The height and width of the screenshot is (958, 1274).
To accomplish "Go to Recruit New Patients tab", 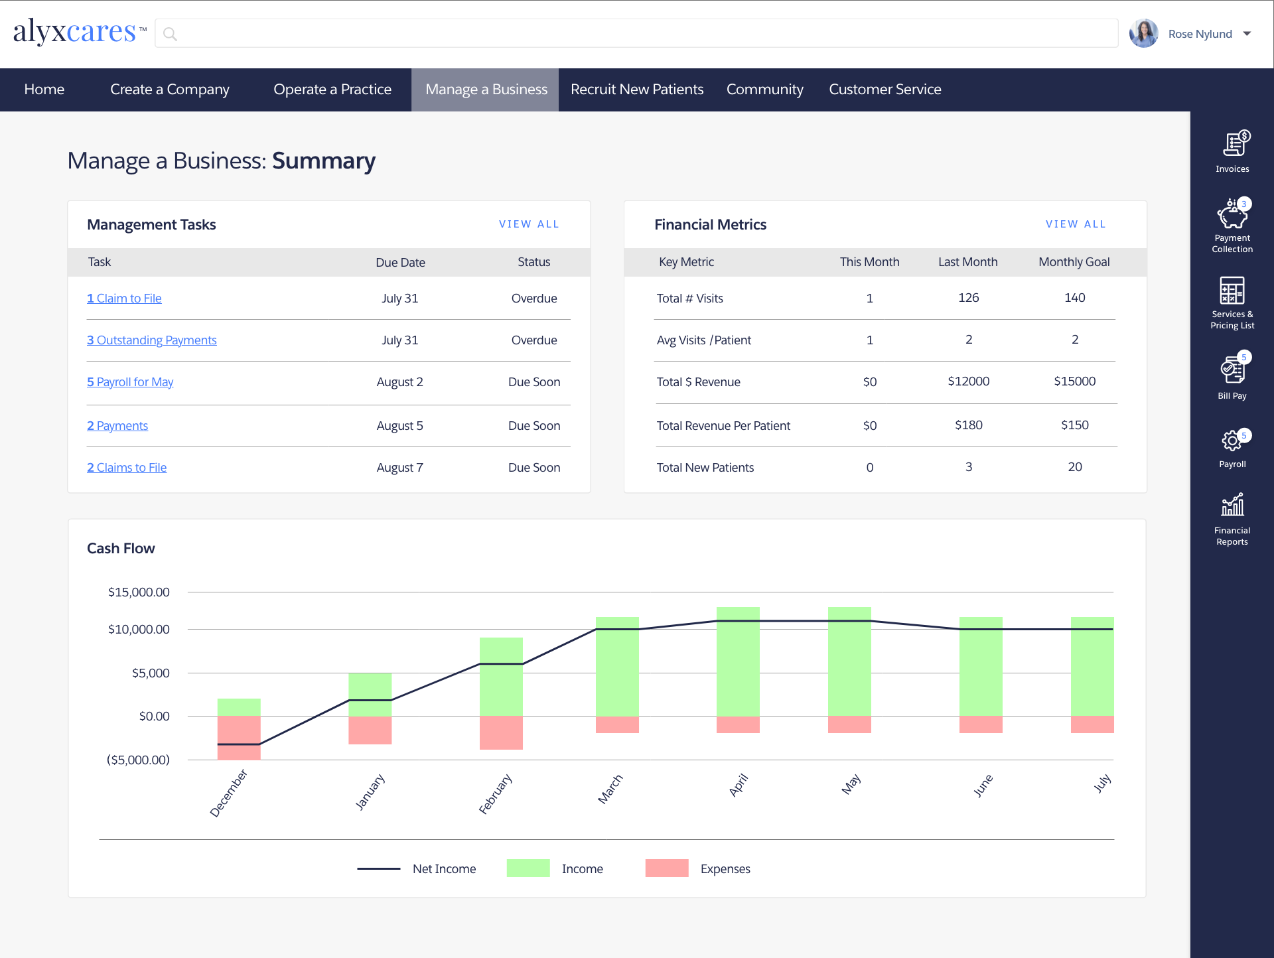I will [x=636, y=90].
